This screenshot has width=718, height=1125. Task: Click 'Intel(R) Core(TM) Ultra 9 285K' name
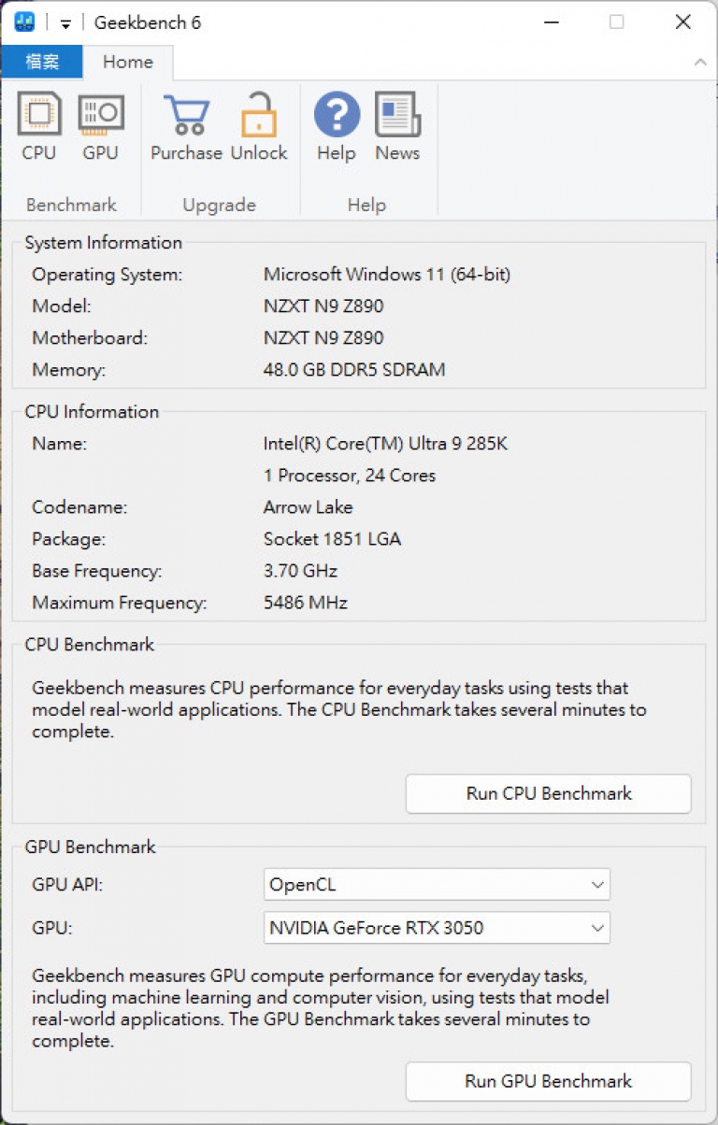(x=385, y=443)
